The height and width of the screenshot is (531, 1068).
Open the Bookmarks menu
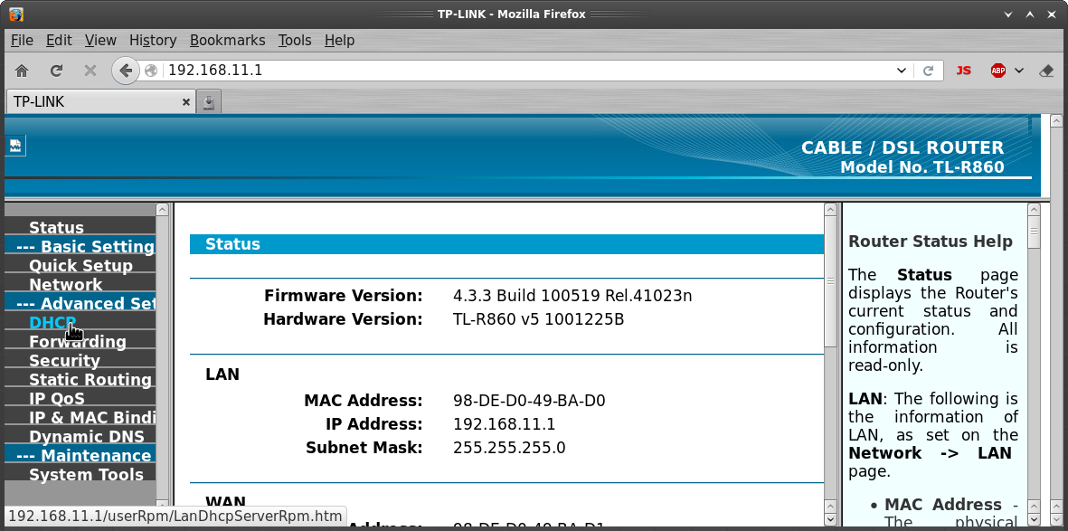(227, 40)
